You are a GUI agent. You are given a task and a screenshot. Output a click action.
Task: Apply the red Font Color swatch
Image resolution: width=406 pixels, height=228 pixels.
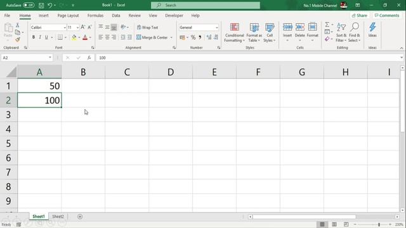pyautogui.click(x=85, y=37)
